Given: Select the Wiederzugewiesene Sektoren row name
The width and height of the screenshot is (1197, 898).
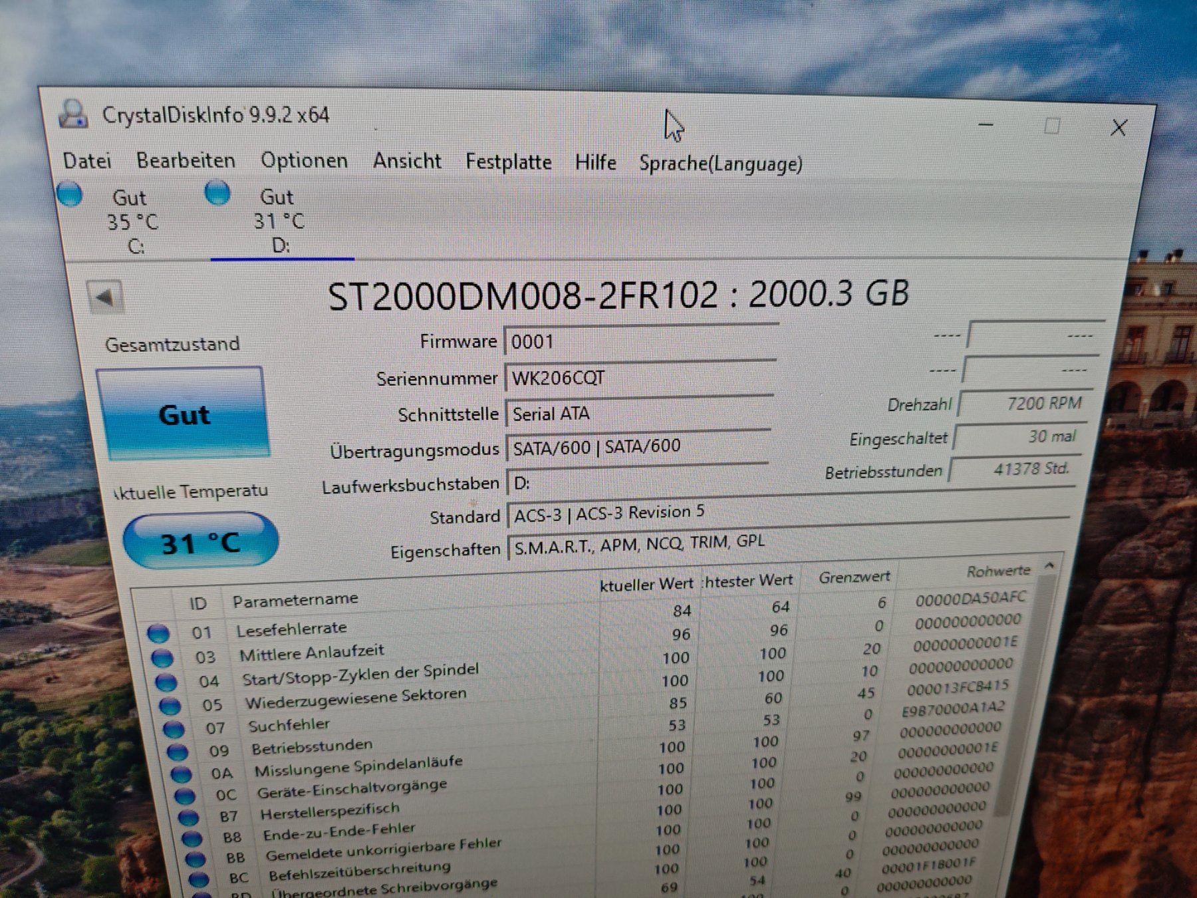Looking at the screenshot, I should [356, 699].
